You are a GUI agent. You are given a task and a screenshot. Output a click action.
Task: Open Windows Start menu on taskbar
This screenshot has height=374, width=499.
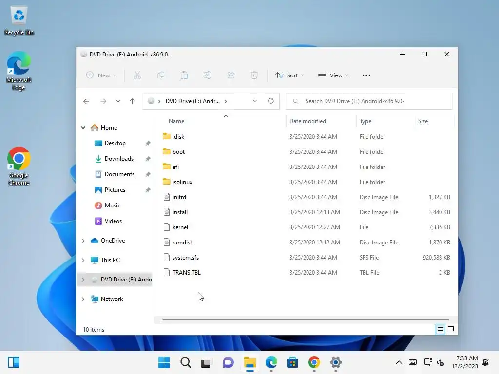(x=164, y=362)
